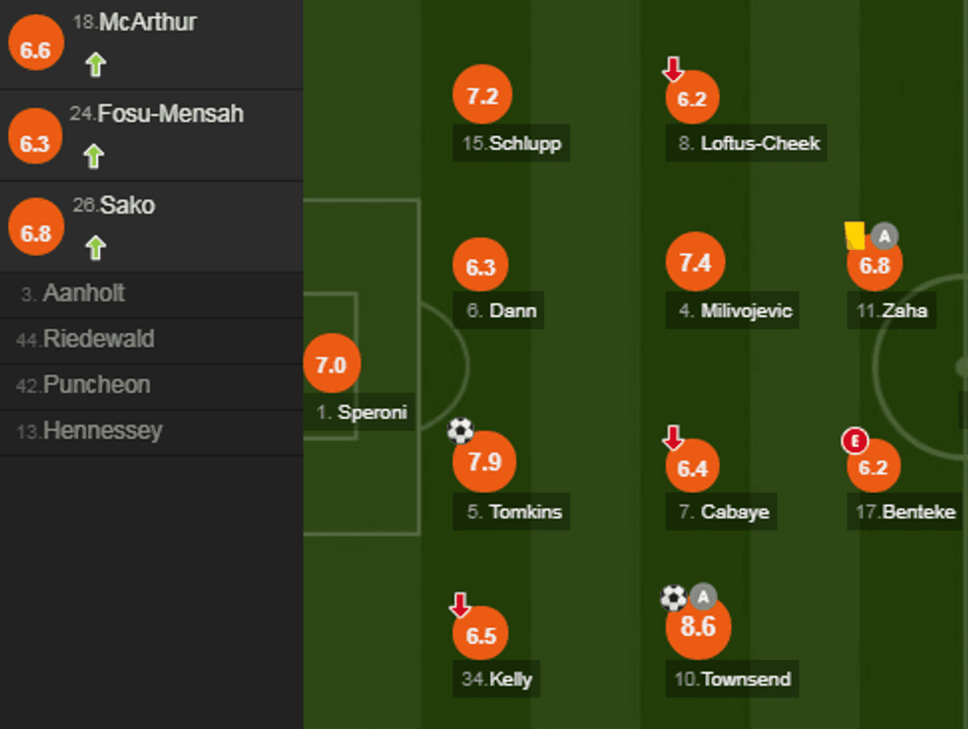Click the red substituted-off arrow above Loftus-Cheek
This screenshot has width=968, height=729.
[673, 69]
